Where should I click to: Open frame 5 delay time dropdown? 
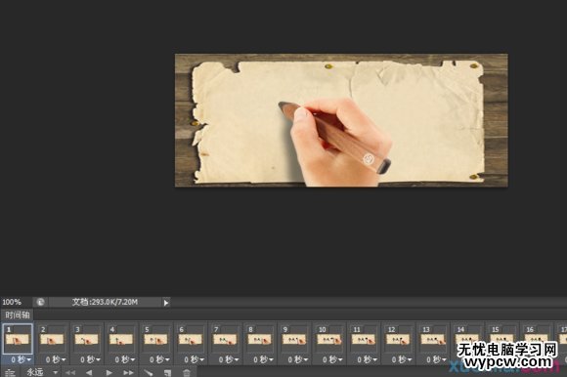[159, 359]
